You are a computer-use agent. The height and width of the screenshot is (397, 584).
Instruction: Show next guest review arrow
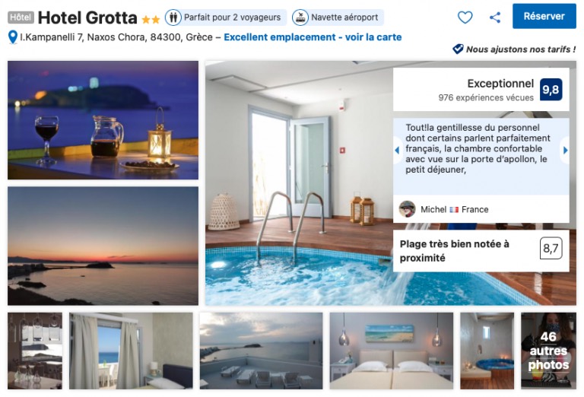pyautogui.click(x=565, y=150)
